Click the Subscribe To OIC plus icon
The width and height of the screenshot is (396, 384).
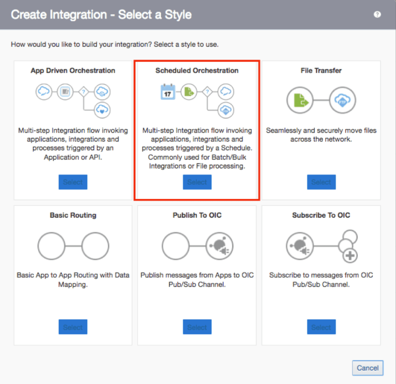(351, 256)
